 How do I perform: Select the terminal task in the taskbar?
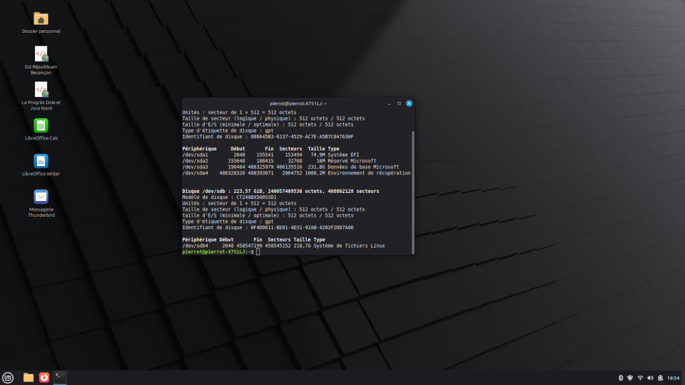[x=60, y=377]
